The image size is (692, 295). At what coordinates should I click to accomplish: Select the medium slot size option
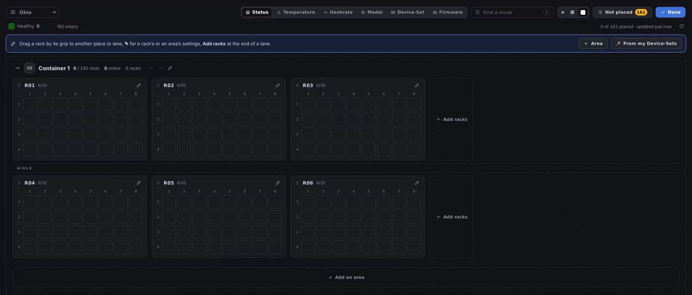pos(572,13)
